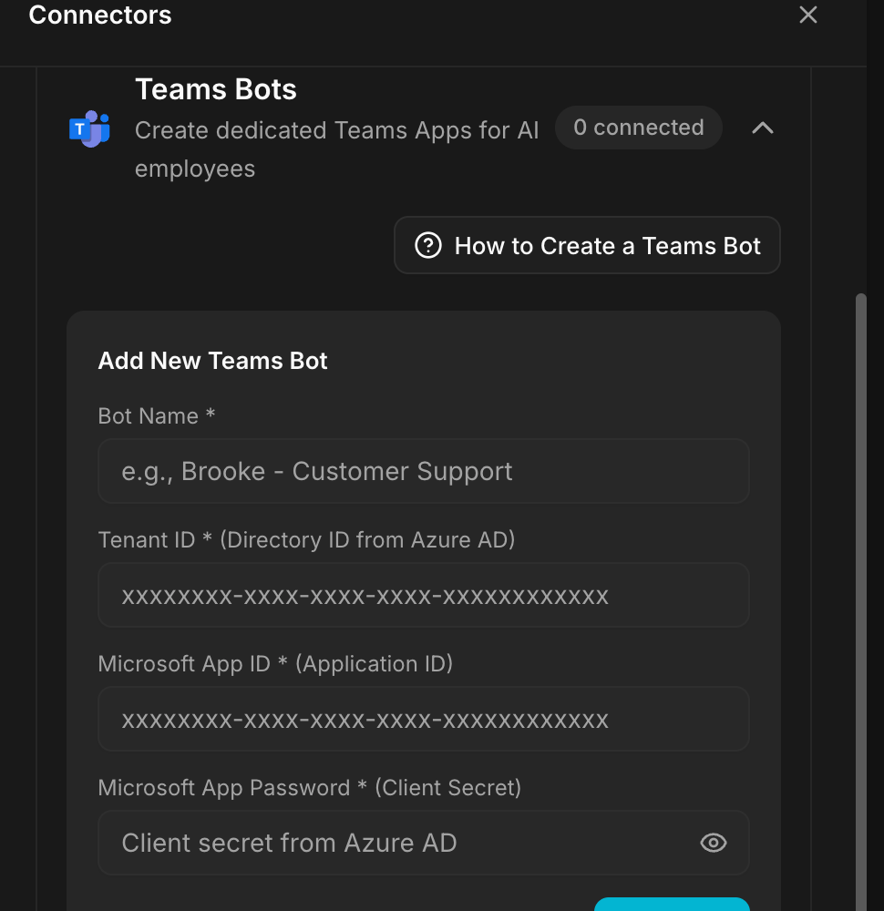
Task: Click the 0 connected status badge
Action: (x=639, y=128)
